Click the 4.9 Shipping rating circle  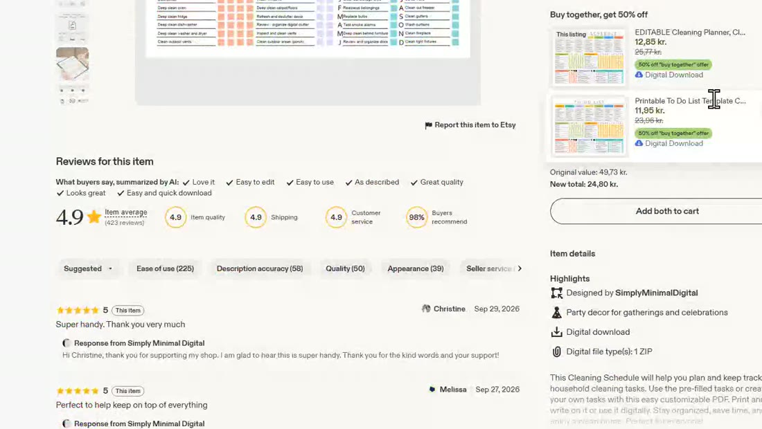(256, 217)
